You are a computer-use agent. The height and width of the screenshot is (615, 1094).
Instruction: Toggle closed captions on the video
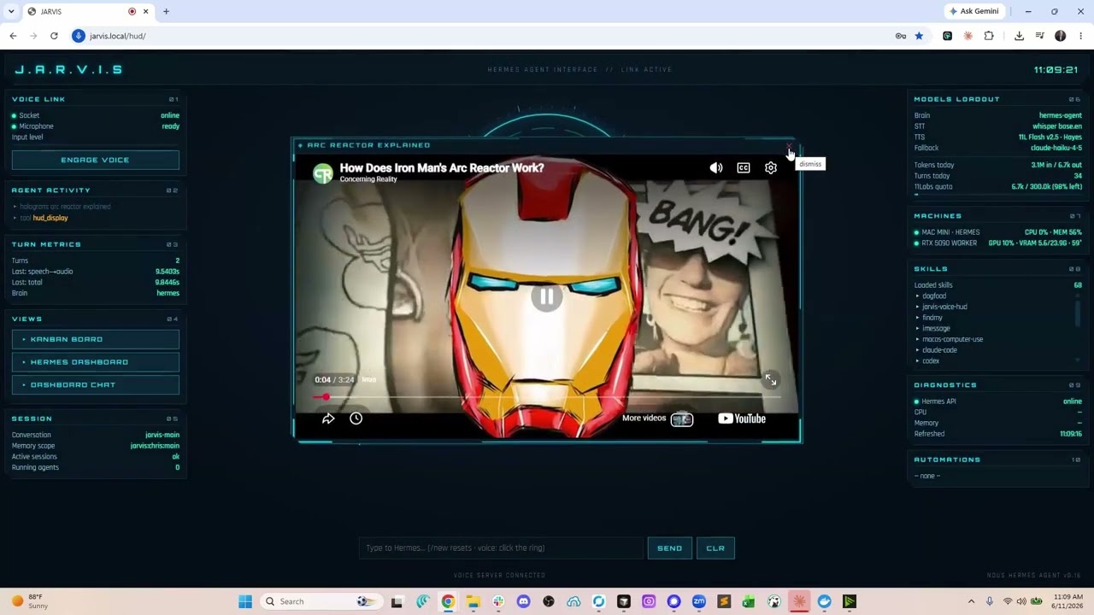[744, 168]
